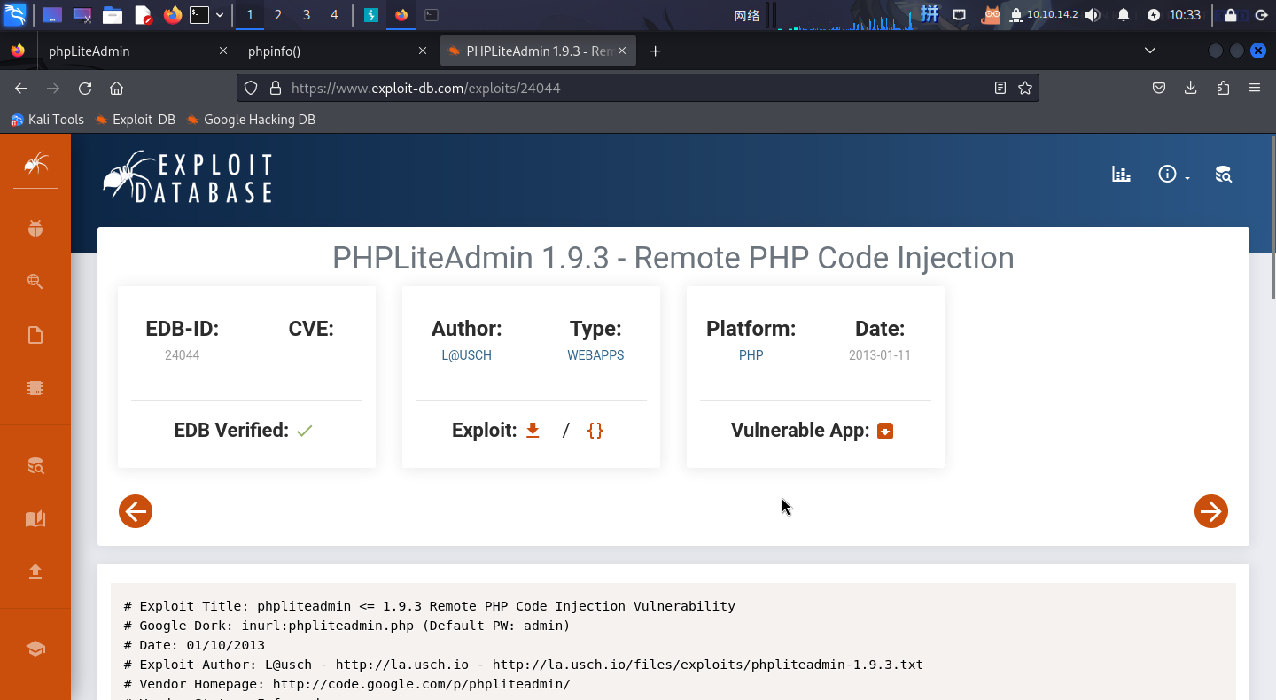The height and width of the screenshot is (700, 1276).
Task: Click the lock screen icon in the panel
Action: coord(1231,15)
